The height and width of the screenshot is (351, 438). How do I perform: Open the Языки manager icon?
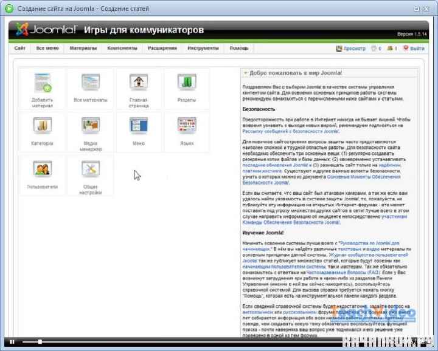(187, 132)
